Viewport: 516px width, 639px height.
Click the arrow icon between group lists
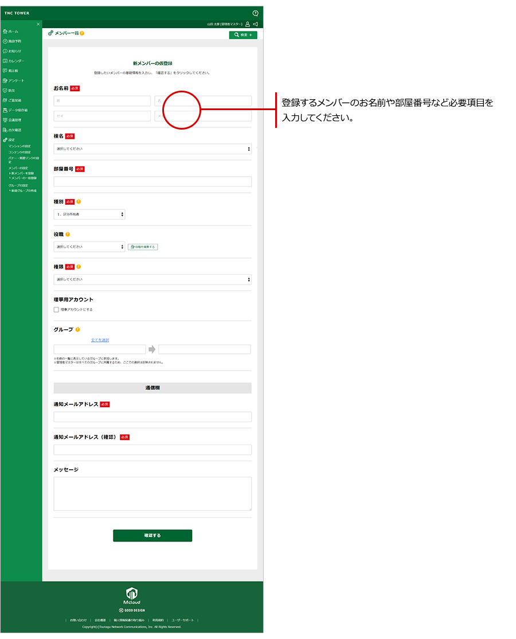152,349
